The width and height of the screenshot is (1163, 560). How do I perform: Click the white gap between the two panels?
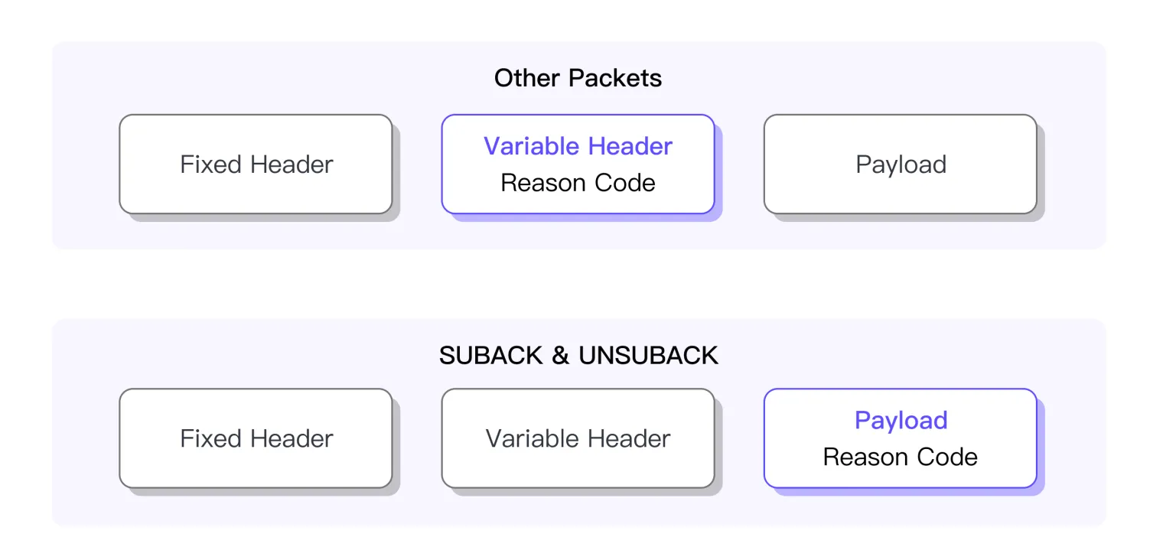pos(578,284)
